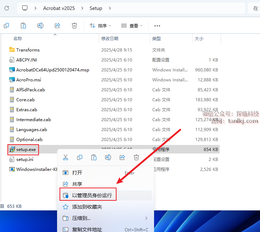Expand the chevron after This PC icon
This screenshot has height=232, width=260.
(35, 8)
